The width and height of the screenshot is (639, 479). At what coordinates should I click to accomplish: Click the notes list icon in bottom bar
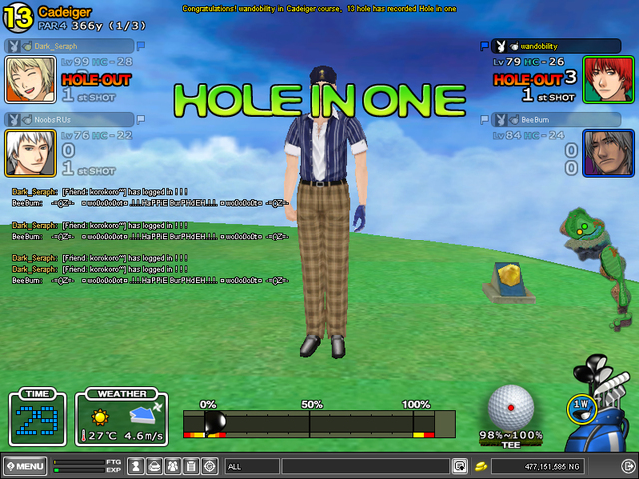[191, 466]
